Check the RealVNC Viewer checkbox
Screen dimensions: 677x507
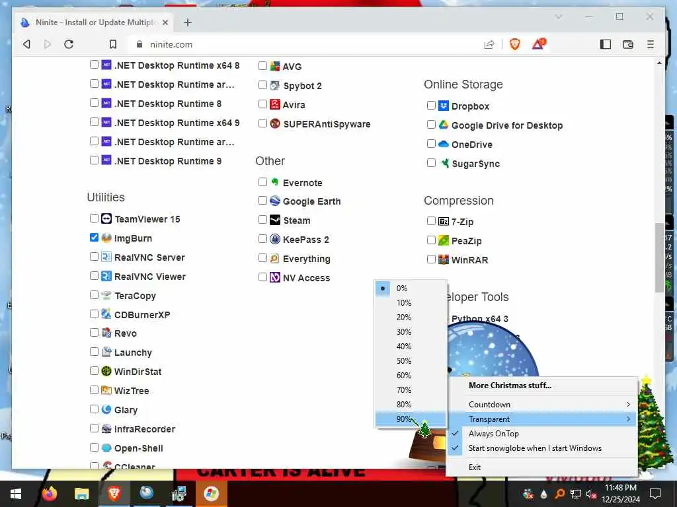pyautogui.click(x=94, y=276)
